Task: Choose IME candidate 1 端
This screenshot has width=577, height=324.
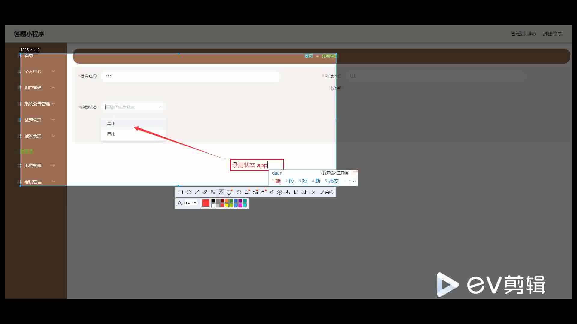Action: [x=276, y=181]
